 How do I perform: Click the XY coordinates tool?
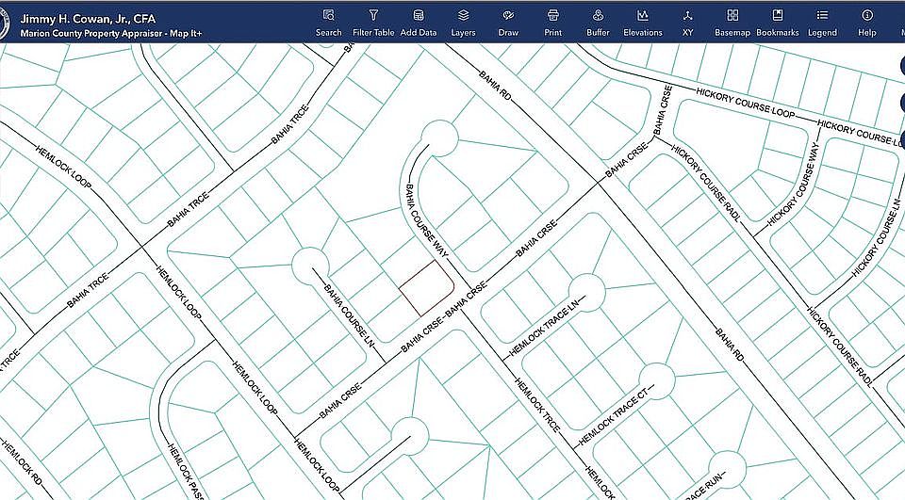click(x=687, y=23)
